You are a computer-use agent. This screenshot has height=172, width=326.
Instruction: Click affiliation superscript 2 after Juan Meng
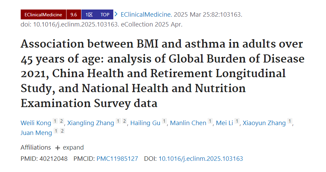[x=62, y=131]
